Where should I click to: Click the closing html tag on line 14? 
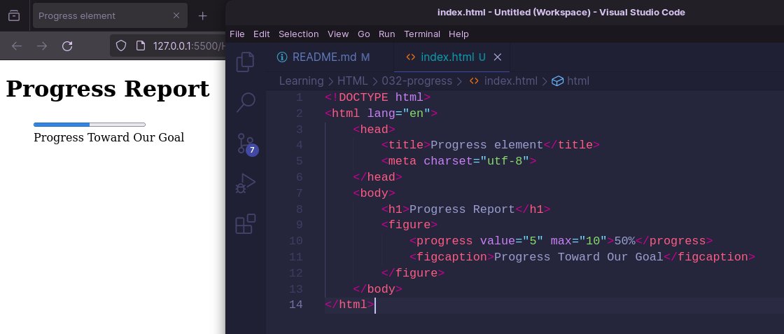[x=349, y=305]
